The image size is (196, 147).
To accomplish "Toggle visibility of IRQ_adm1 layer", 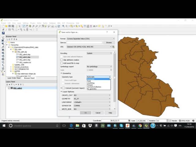I will click(x=9, y=88).
